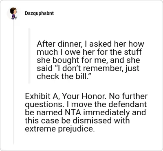Click the gray blockquote indicator bar
This screenshot has height=151, width=163.
point(29,56)
